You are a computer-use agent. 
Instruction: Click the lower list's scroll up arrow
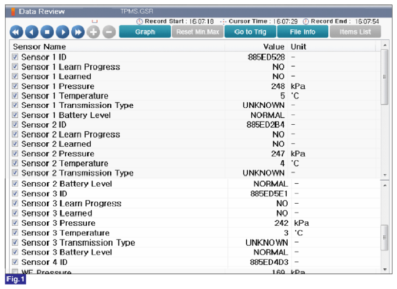coord(385,186)
